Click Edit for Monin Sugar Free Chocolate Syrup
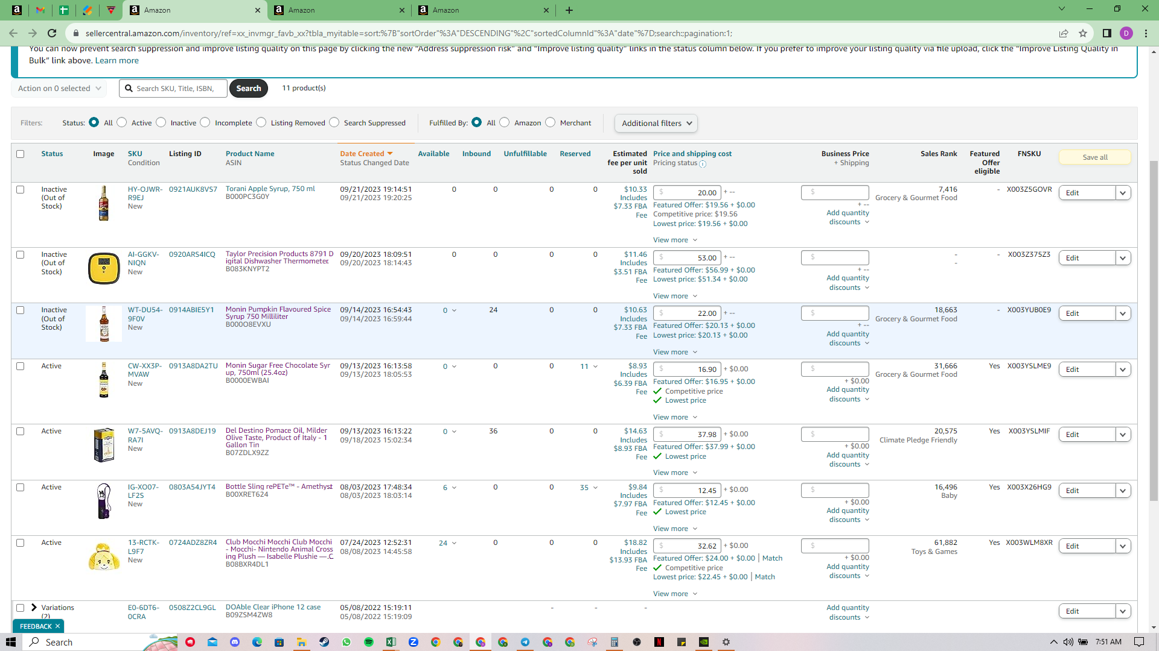 [x=1087, y=370]
